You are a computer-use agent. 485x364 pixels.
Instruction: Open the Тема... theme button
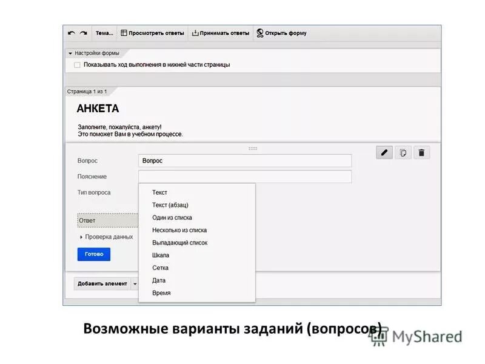[104, 33]
